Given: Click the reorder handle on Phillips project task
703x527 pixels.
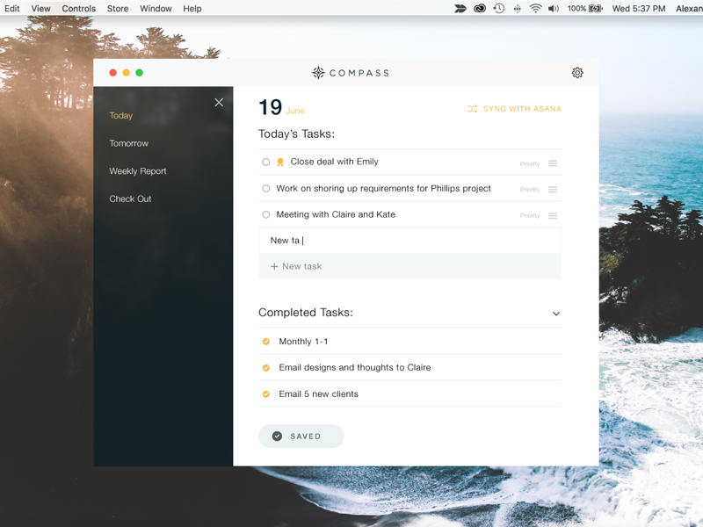Looking at the screenshot, I should pos(553,190).
